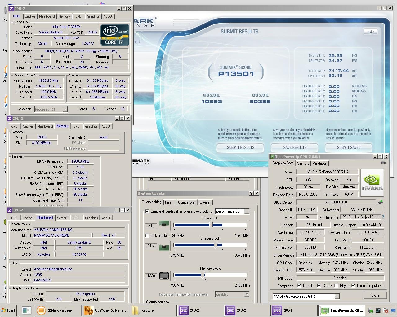Toggle the OpenCL checkbox in GPU-Z
This screenshot has width=397, height=317.
[x=299, y=286]
